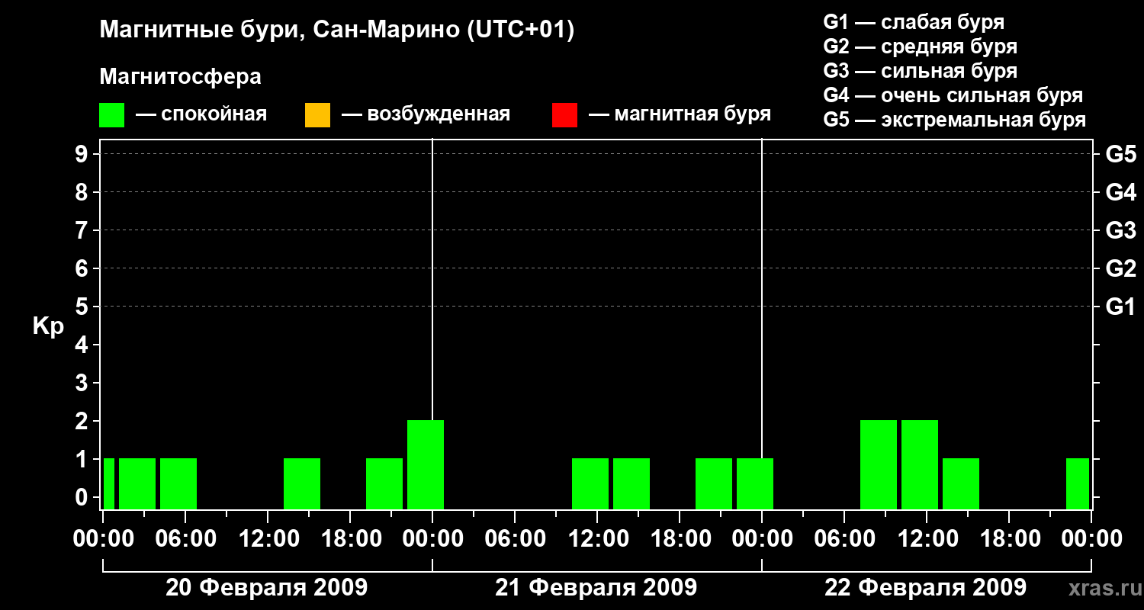Click the 'Kp' axis title
The image size is (1144, 610).
pyautogui.click(x=48, y=327)
